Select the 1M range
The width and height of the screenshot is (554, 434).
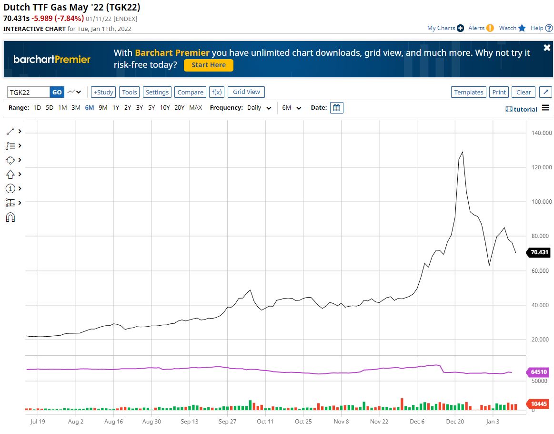(x=62, y=107)
